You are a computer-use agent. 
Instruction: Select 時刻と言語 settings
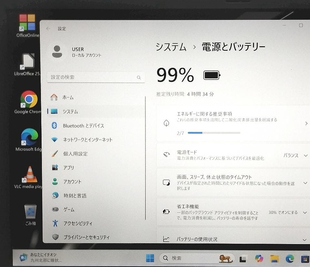click(x=74, y=195)
